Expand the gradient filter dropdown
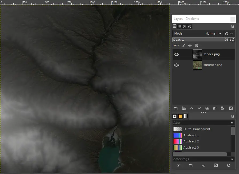The image size is (239, 174). [232, 123]
